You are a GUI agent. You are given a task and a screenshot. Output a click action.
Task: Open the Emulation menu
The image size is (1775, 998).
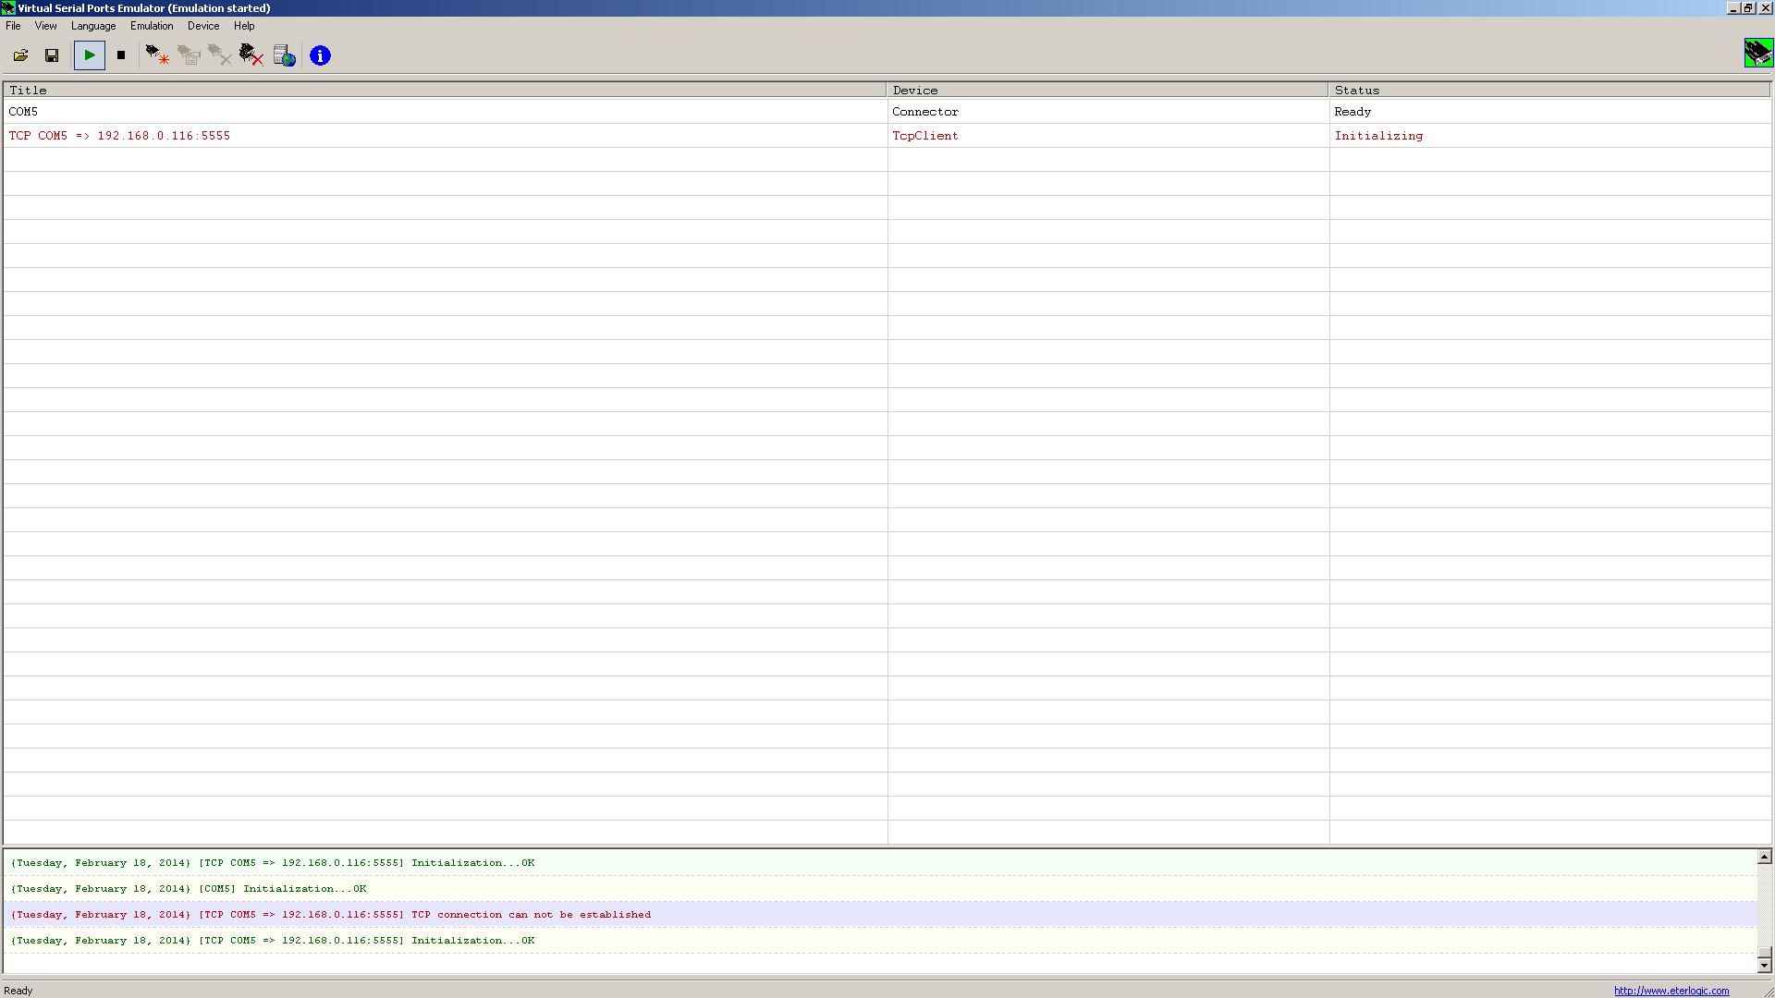click(x=151, y=26)
